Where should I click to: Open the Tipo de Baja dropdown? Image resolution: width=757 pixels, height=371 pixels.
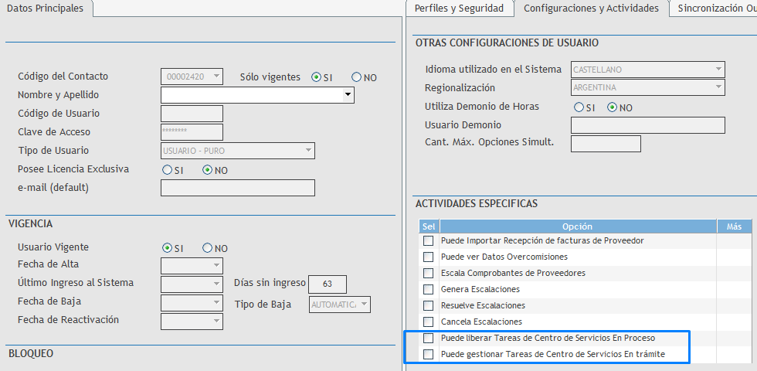coord(364,305)
